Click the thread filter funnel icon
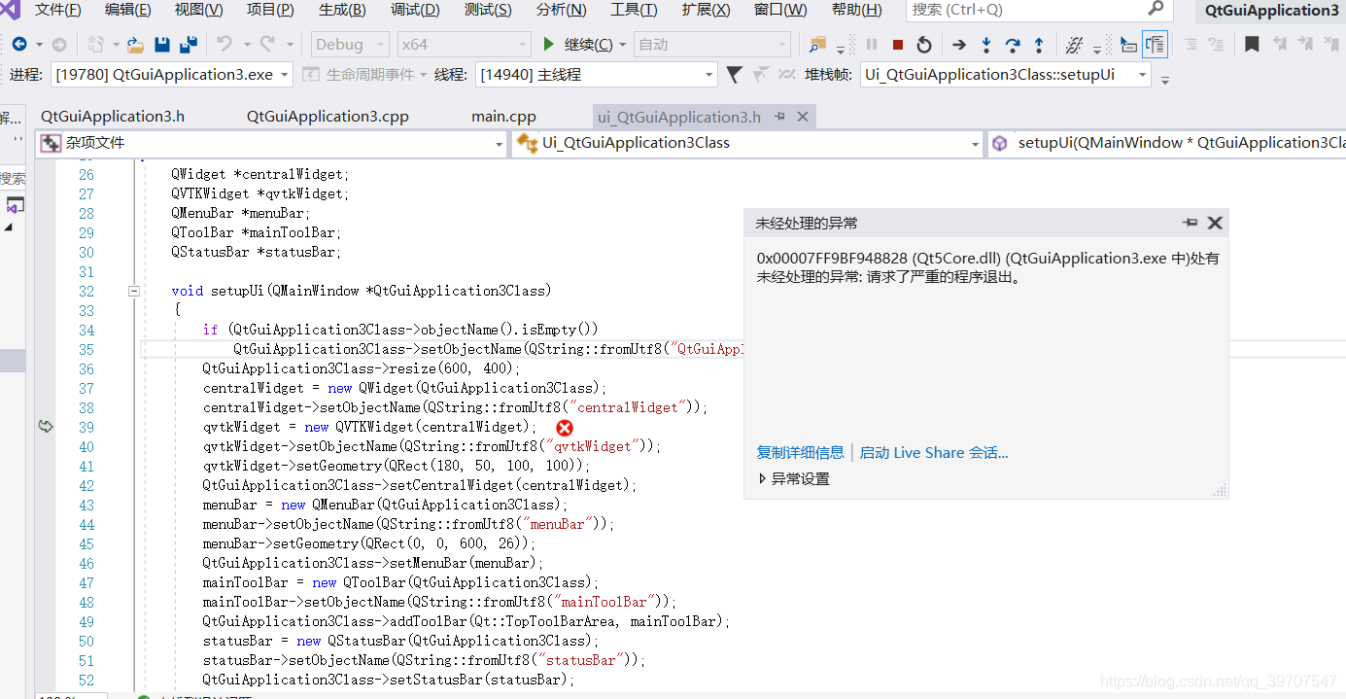The width and height of the screenshot is (1346, 699). click(x=735, y=75)
